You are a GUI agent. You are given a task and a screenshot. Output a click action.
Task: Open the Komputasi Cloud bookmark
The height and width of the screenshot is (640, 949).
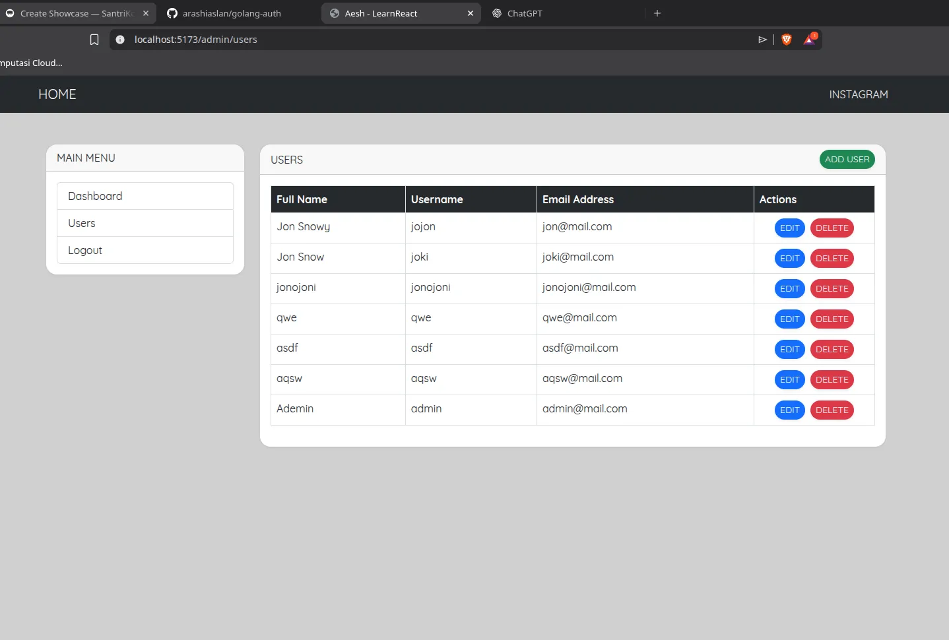point(31,63)
